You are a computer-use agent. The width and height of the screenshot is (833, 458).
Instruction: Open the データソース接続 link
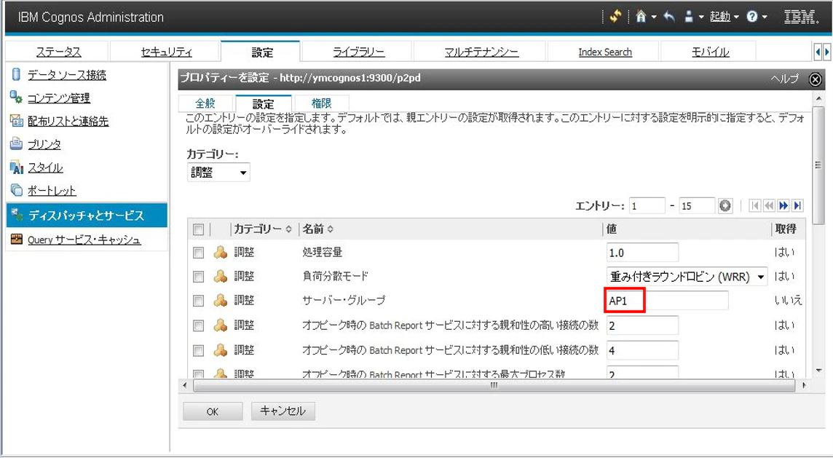pyautogui.click(x=67, y=74)
